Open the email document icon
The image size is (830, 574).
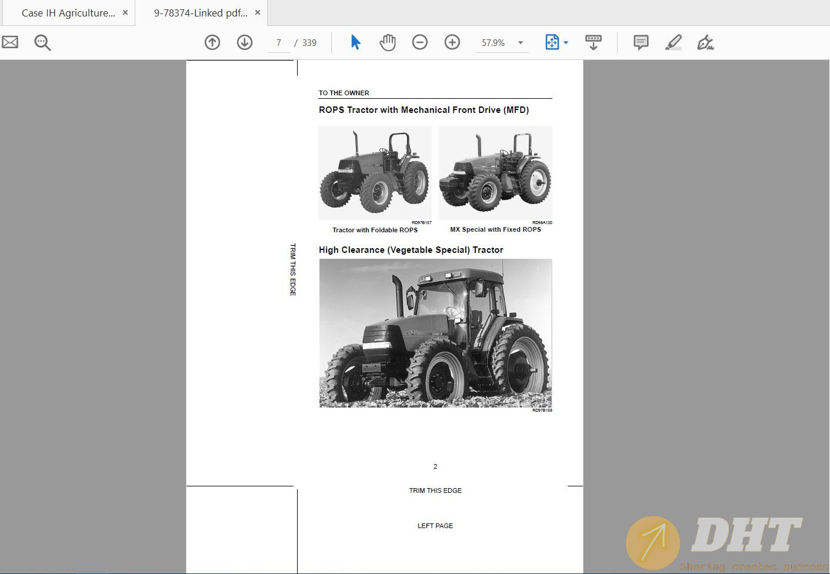(x=9, y=42)
